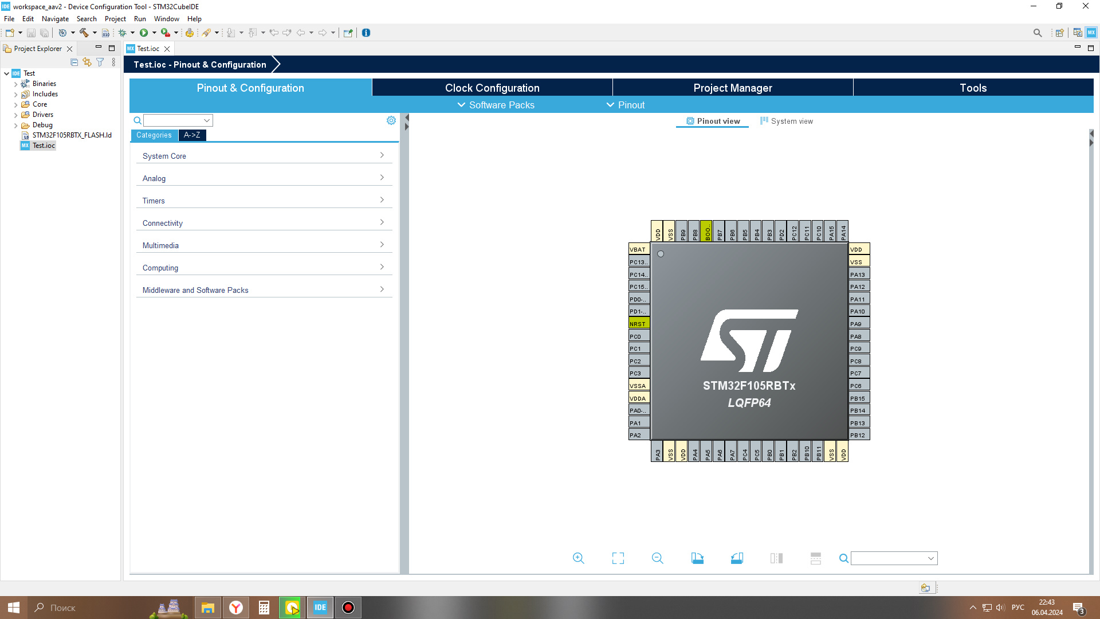Click the New file toolbar icon
This screenshot has height=619, width=1100.
point(10,33)
